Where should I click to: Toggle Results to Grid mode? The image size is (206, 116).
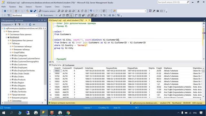coord(92,15)
